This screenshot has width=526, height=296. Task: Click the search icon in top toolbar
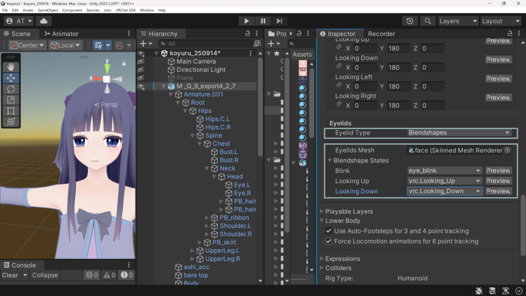click(427, 21)
